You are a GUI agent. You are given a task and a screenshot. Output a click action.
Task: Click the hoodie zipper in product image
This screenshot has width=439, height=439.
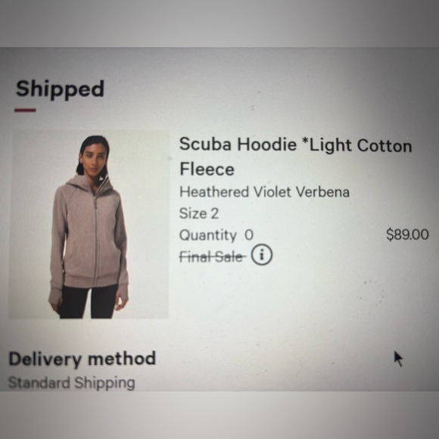click(96, 238)
